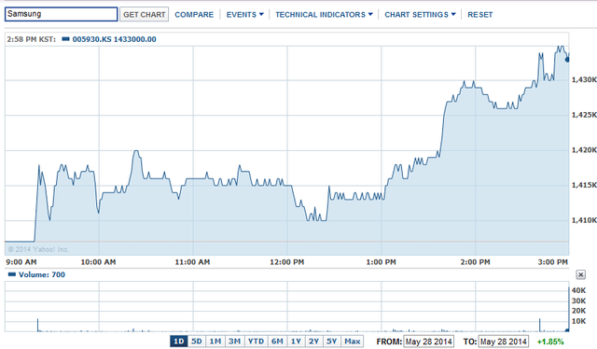Show the 5Y range
Screen dimensions: 597x349
point(332,342)
